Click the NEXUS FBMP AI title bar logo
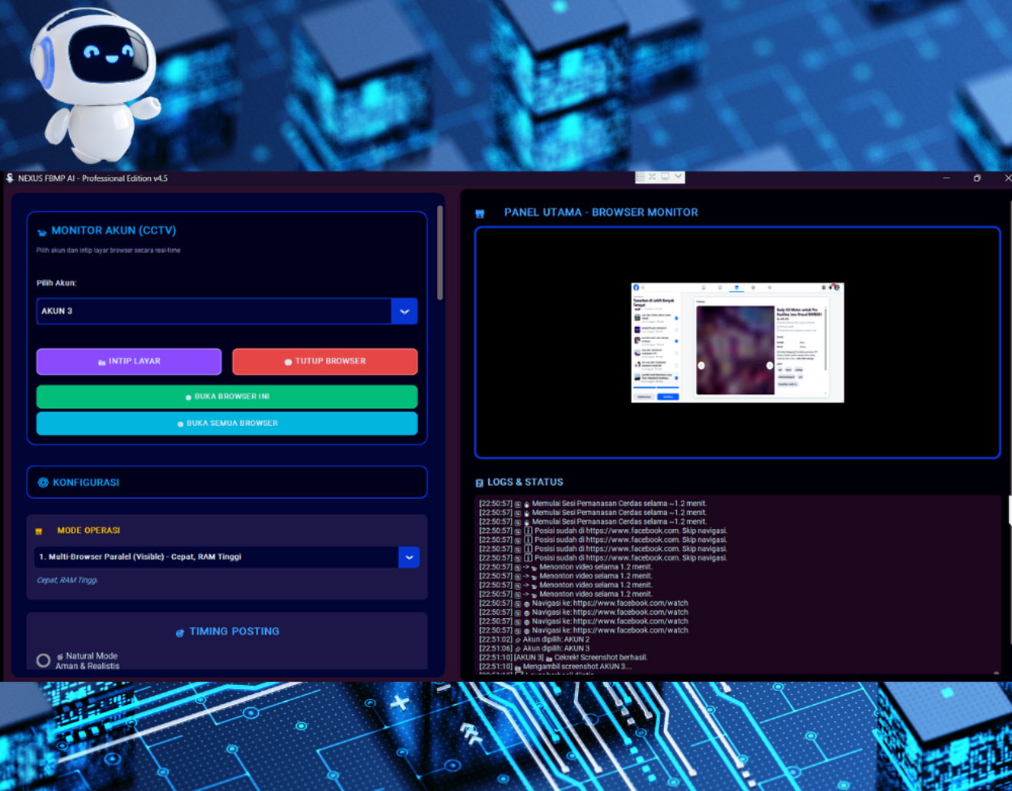The height and width of the screenshot is (791, 1012). [8, 178]
